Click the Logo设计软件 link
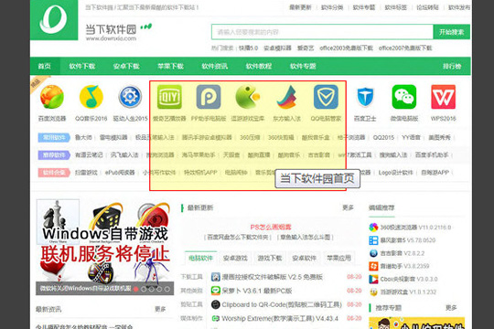Viewport: 494px width, 329px height. [x=396, y=173]
